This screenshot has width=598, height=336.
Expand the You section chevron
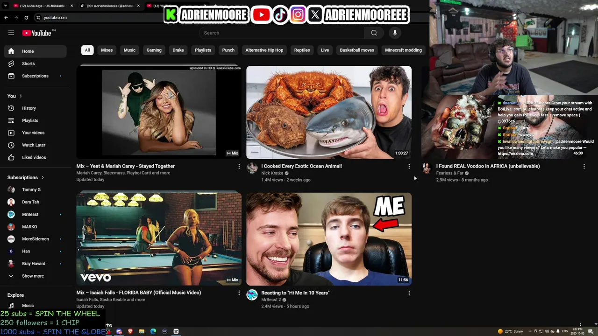(21, 96)
